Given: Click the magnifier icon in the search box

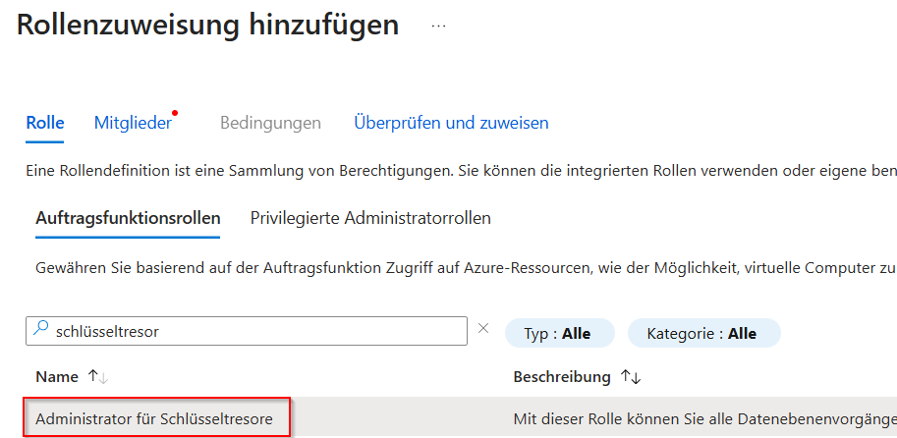Looking at the screenshot, I should [x=41, y=331].
